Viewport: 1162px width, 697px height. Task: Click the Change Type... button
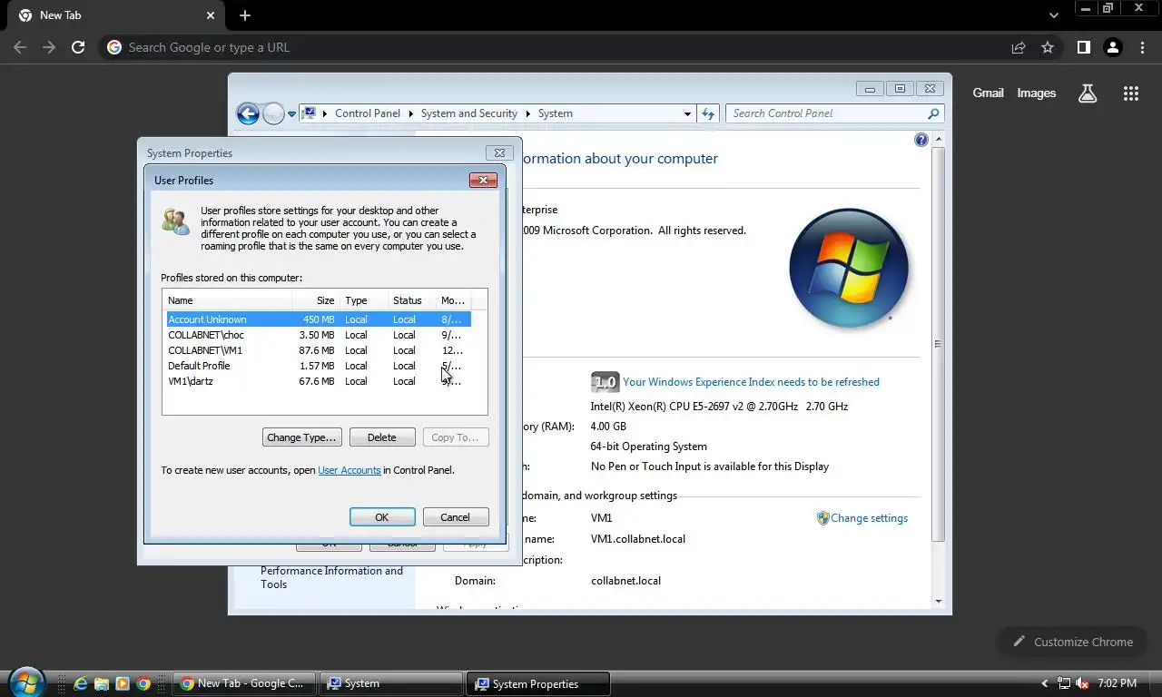click(302, 437)
